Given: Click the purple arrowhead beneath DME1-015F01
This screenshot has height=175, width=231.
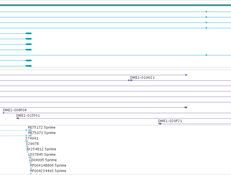Looking at the screenshot, I should coord(18,118).
